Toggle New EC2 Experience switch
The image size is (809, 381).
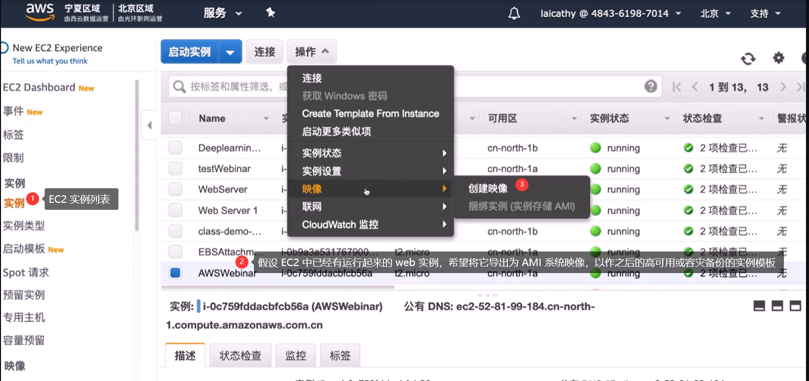click(4, 48)
